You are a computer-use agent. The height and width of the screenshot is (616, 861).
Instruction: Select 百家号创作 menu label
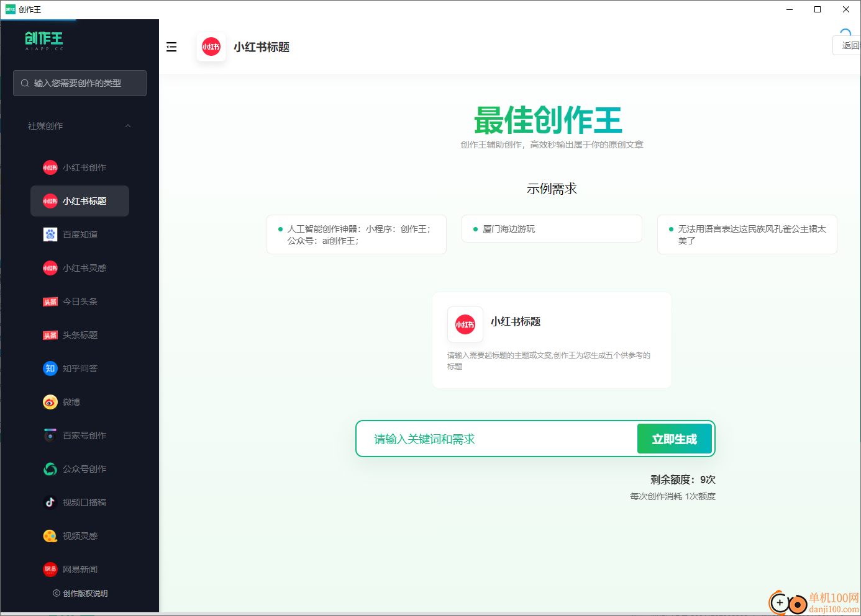click(84, 435)
